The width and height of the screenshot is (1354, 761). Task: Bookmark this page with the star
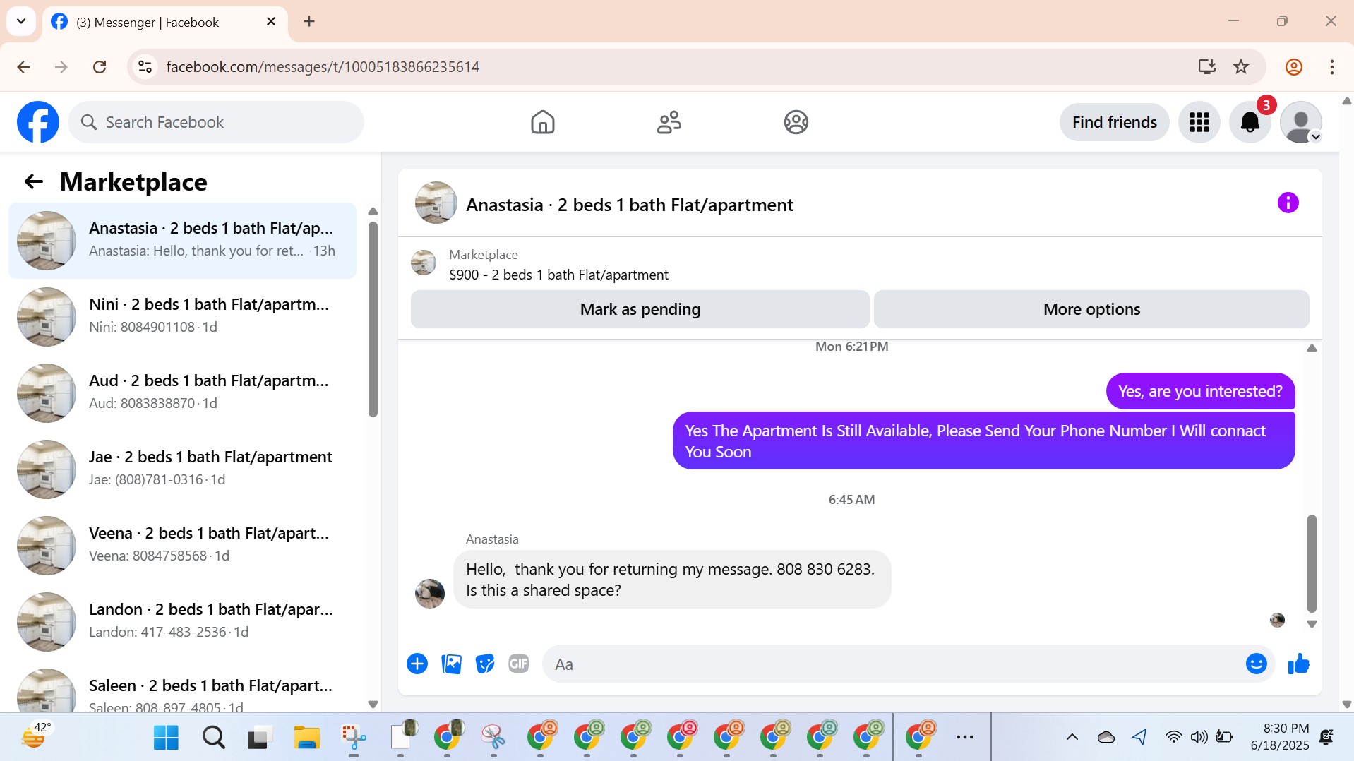(x=1240, y=67)
